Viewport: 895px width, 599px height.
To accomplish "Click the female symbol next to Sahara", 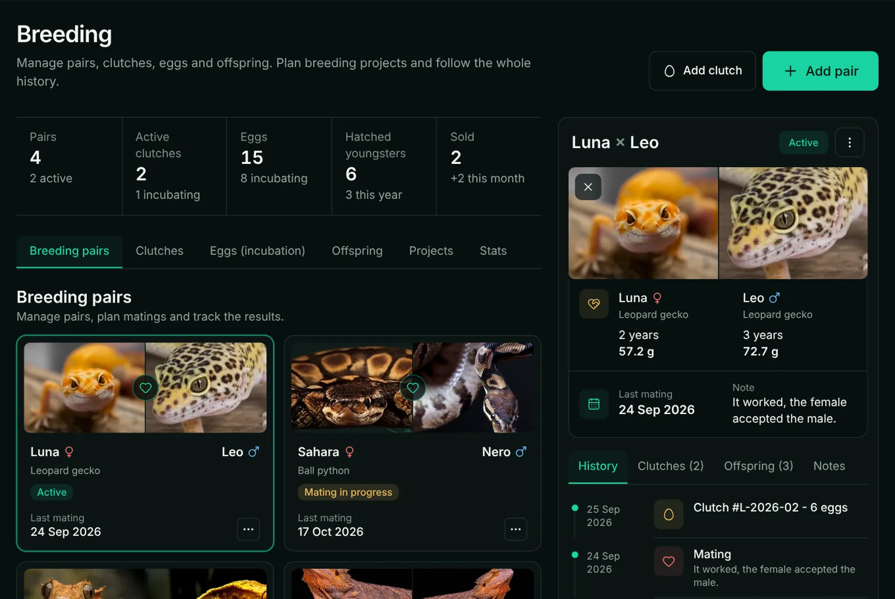I will click(x=350, y=452).
